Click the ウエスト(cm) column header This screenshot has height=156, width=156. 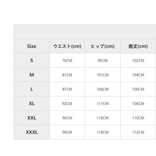point(67,46)
